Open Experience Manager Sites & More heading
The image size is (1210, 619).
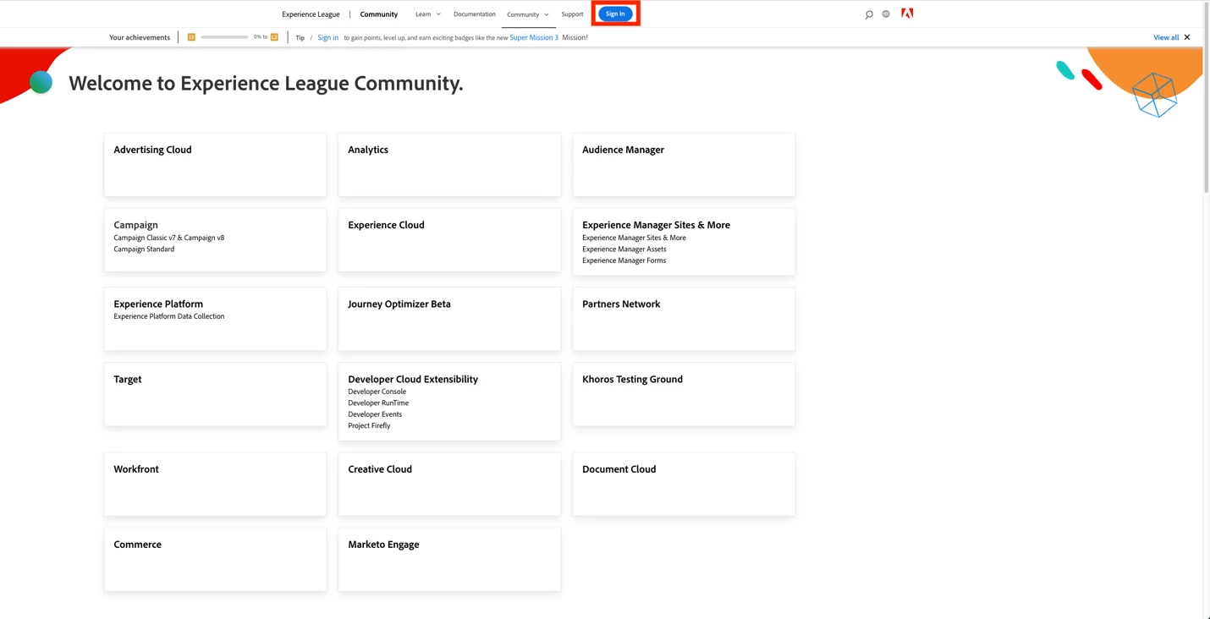(656, 225)
